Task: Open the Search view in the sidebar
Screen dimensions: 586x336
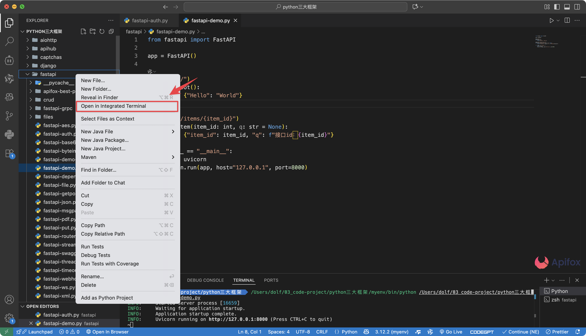Action: pos(9,41)
